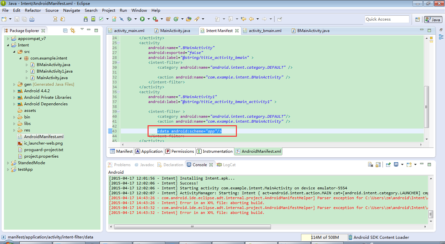Expand the StandedMode project
This screenshot has height=244, width=445.
[8, 163]
